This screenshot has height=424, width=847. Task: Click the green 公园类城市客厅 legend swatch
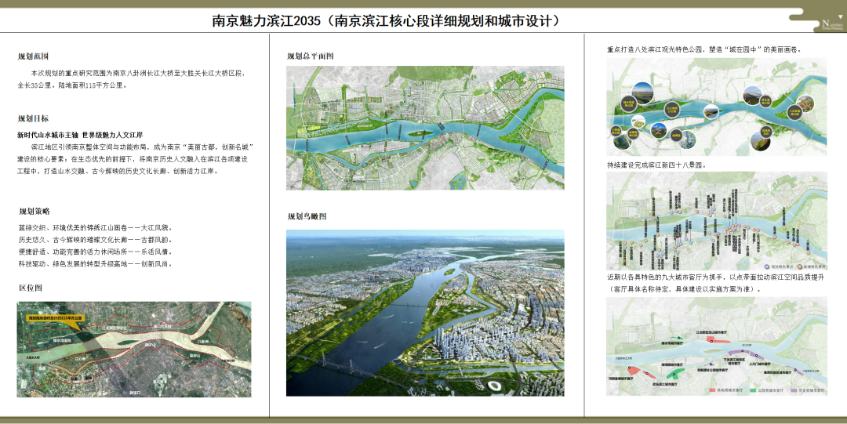click(753, 390)
